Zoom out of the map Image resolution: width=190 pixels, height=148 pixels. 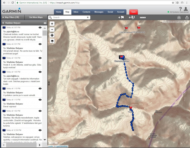(52, 30)
